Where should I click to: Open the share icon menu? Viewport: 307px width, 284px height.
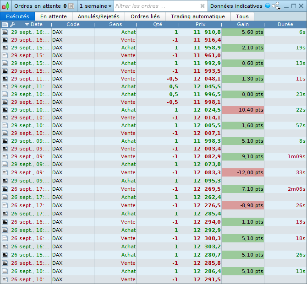tap(276, 6)
